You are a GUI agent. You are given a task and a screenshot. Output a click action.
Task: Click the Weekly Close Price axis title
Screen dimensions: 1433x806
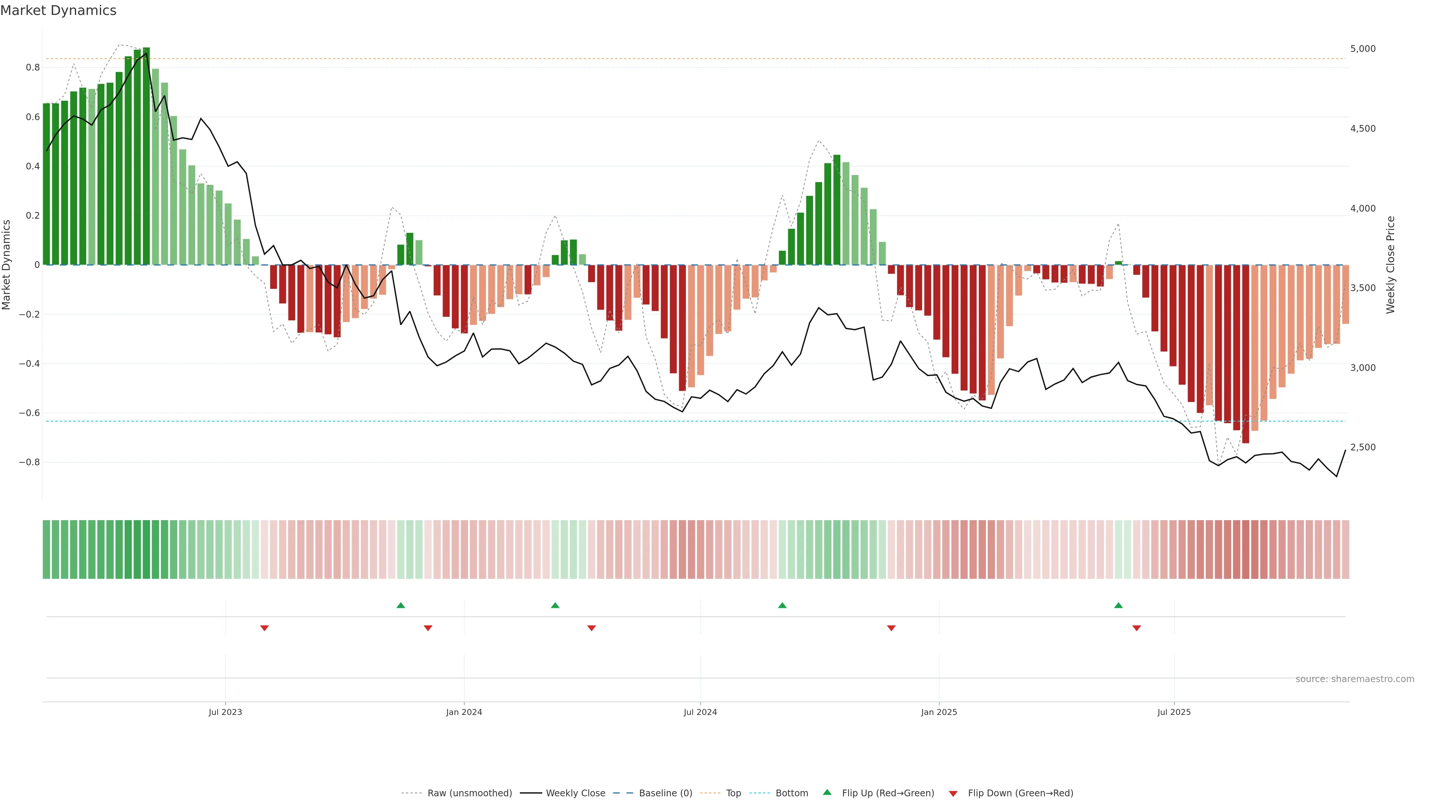click(1391, 265)
